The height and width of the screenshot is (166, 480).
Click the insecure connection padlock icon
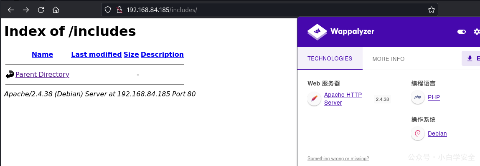pos(119,10)
